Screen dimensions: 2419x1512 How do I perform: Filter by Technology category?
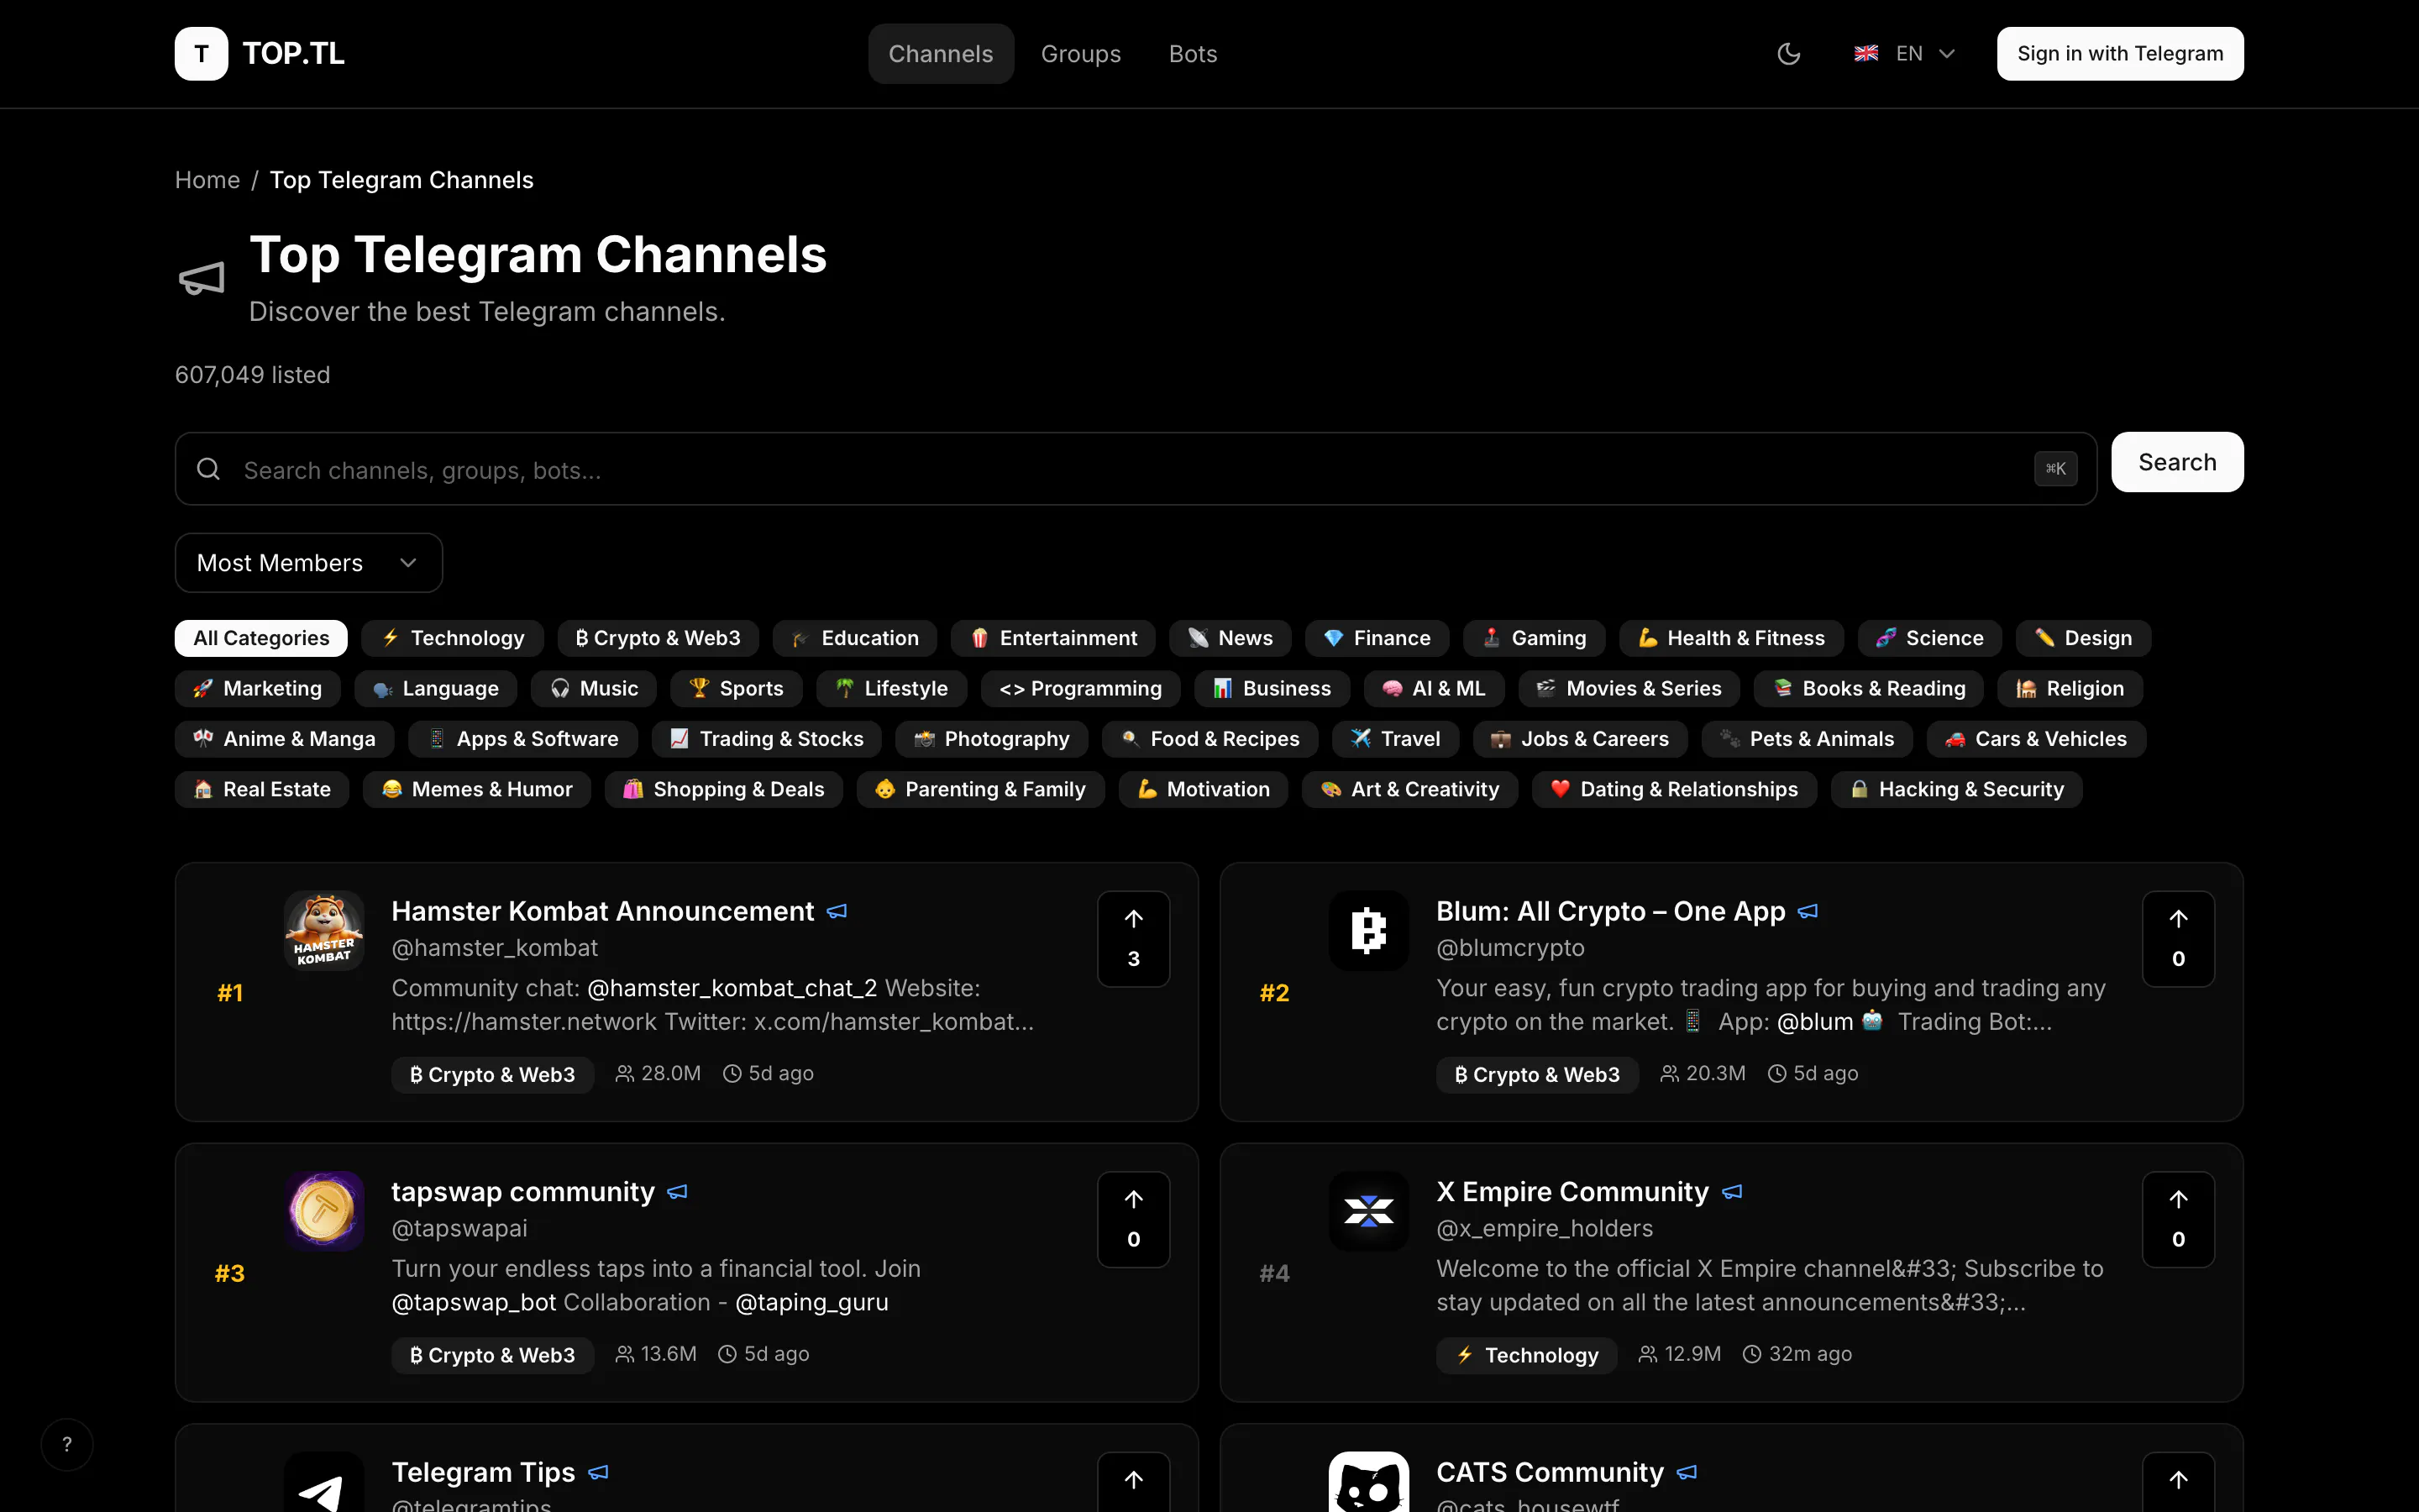click(453, 638)
